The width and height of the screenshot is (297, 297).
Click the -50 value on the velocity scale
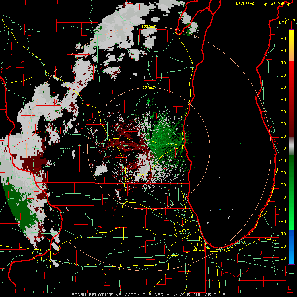click(x=282, y=210)
